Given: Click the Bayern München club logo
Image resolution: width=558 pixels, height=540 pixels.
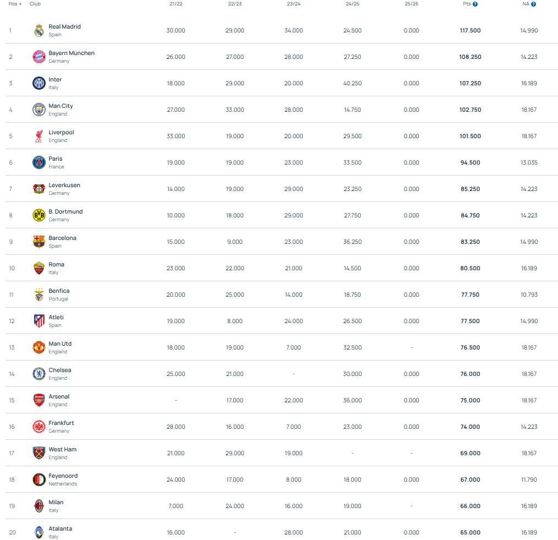Looking at the screenshot, I should [39, 57].
